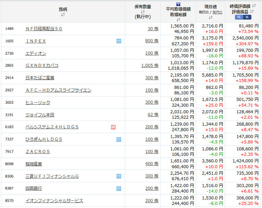Click the 300 株 holding for 三菱UFJフィナンシャルG
Image resolution: width=262 pixels, height=208 pixels.
pyautogui.click(x=152, y=176)
